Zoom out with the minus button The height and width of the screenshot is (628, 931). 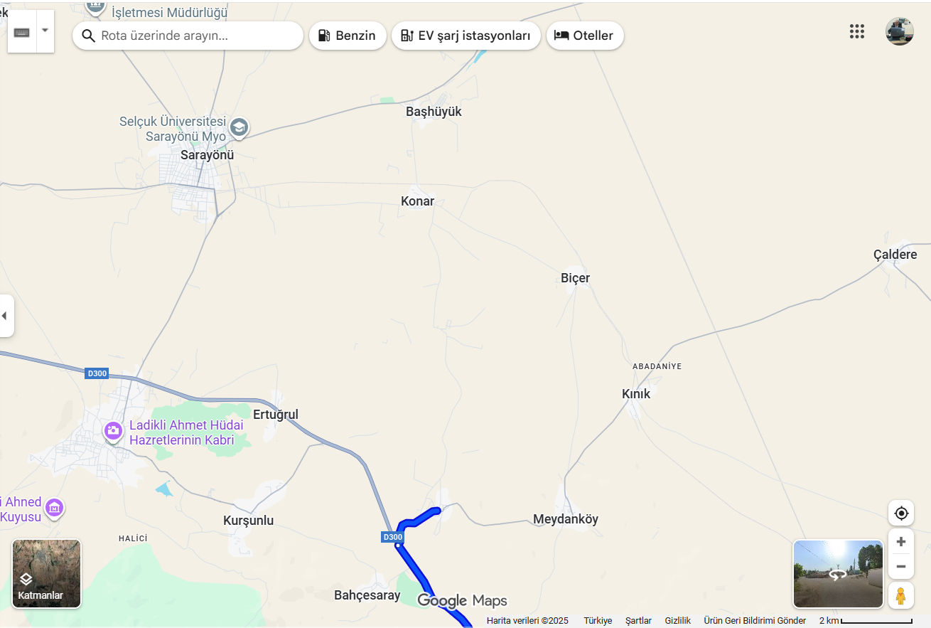(901, 567)
